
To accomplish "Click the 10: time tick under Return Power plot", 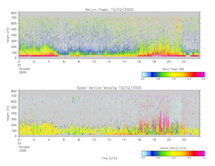I will tap(94, 62).
